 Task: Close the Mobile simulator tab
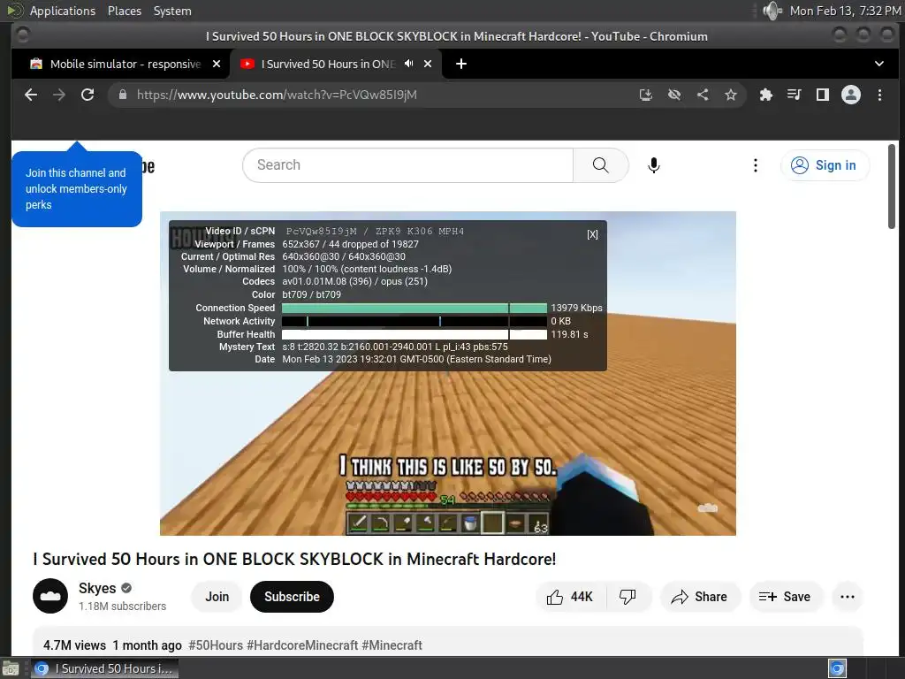(x=217, y=64)
